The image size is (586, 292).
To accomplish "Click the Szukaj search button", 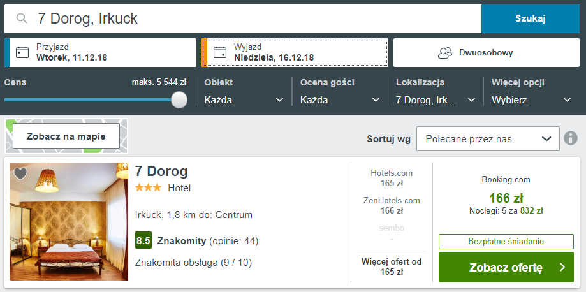I will coord(531,18).
